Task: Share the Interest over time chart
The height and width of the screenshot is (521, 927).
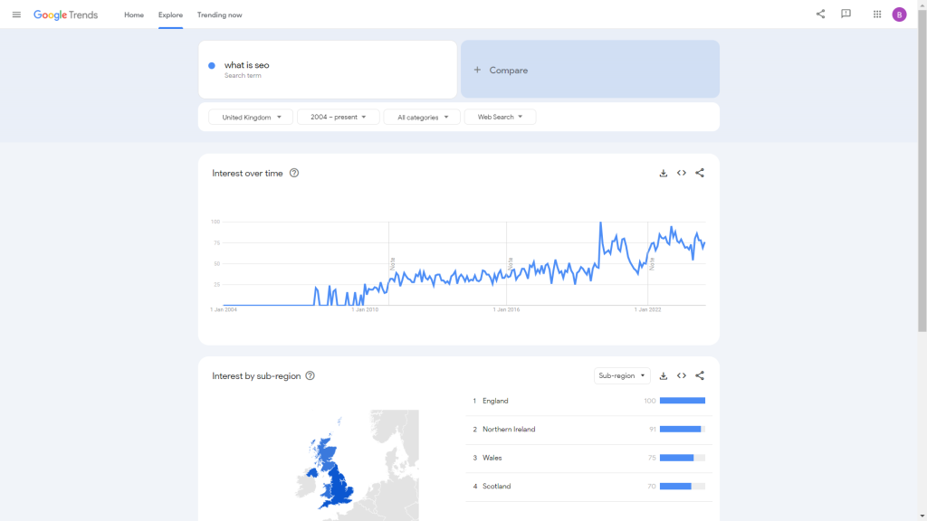Action: pyautogui.click(x=700, y=172)
